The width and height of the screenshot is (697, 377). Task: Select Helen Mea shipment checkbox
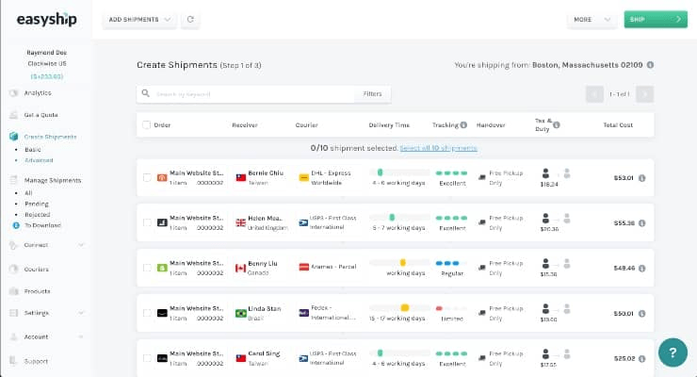click(x=147, y=222)
